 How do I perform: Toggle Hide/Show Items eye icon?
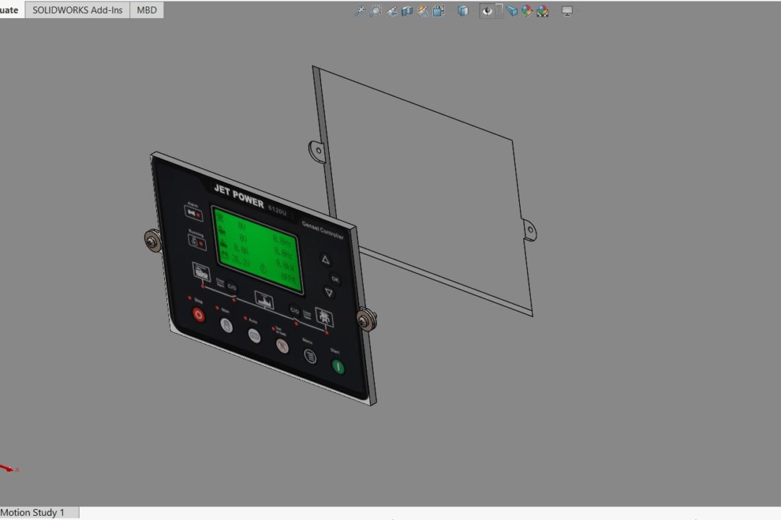click(487, 10)
